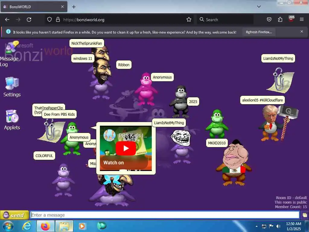
Task: Click the MKXD2010 name label
Action: pos(217,143)
